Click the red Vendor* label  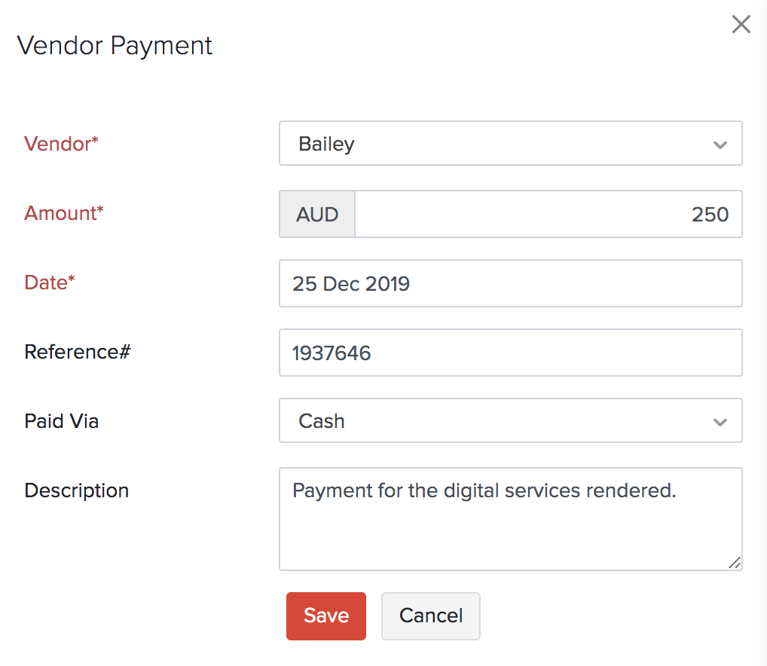coord(61,144)
